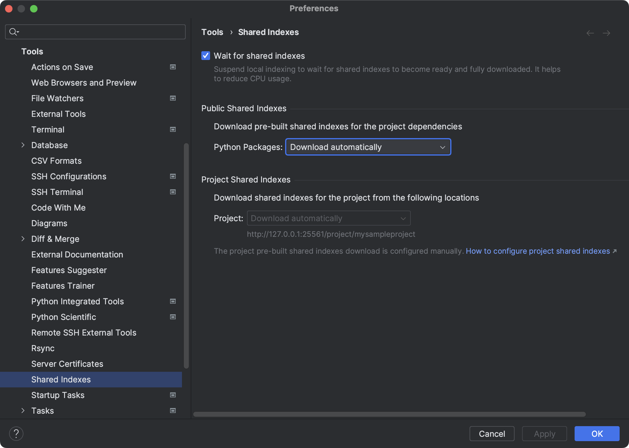Toggle Wait for shared indexes checkbox

(206, 55)
